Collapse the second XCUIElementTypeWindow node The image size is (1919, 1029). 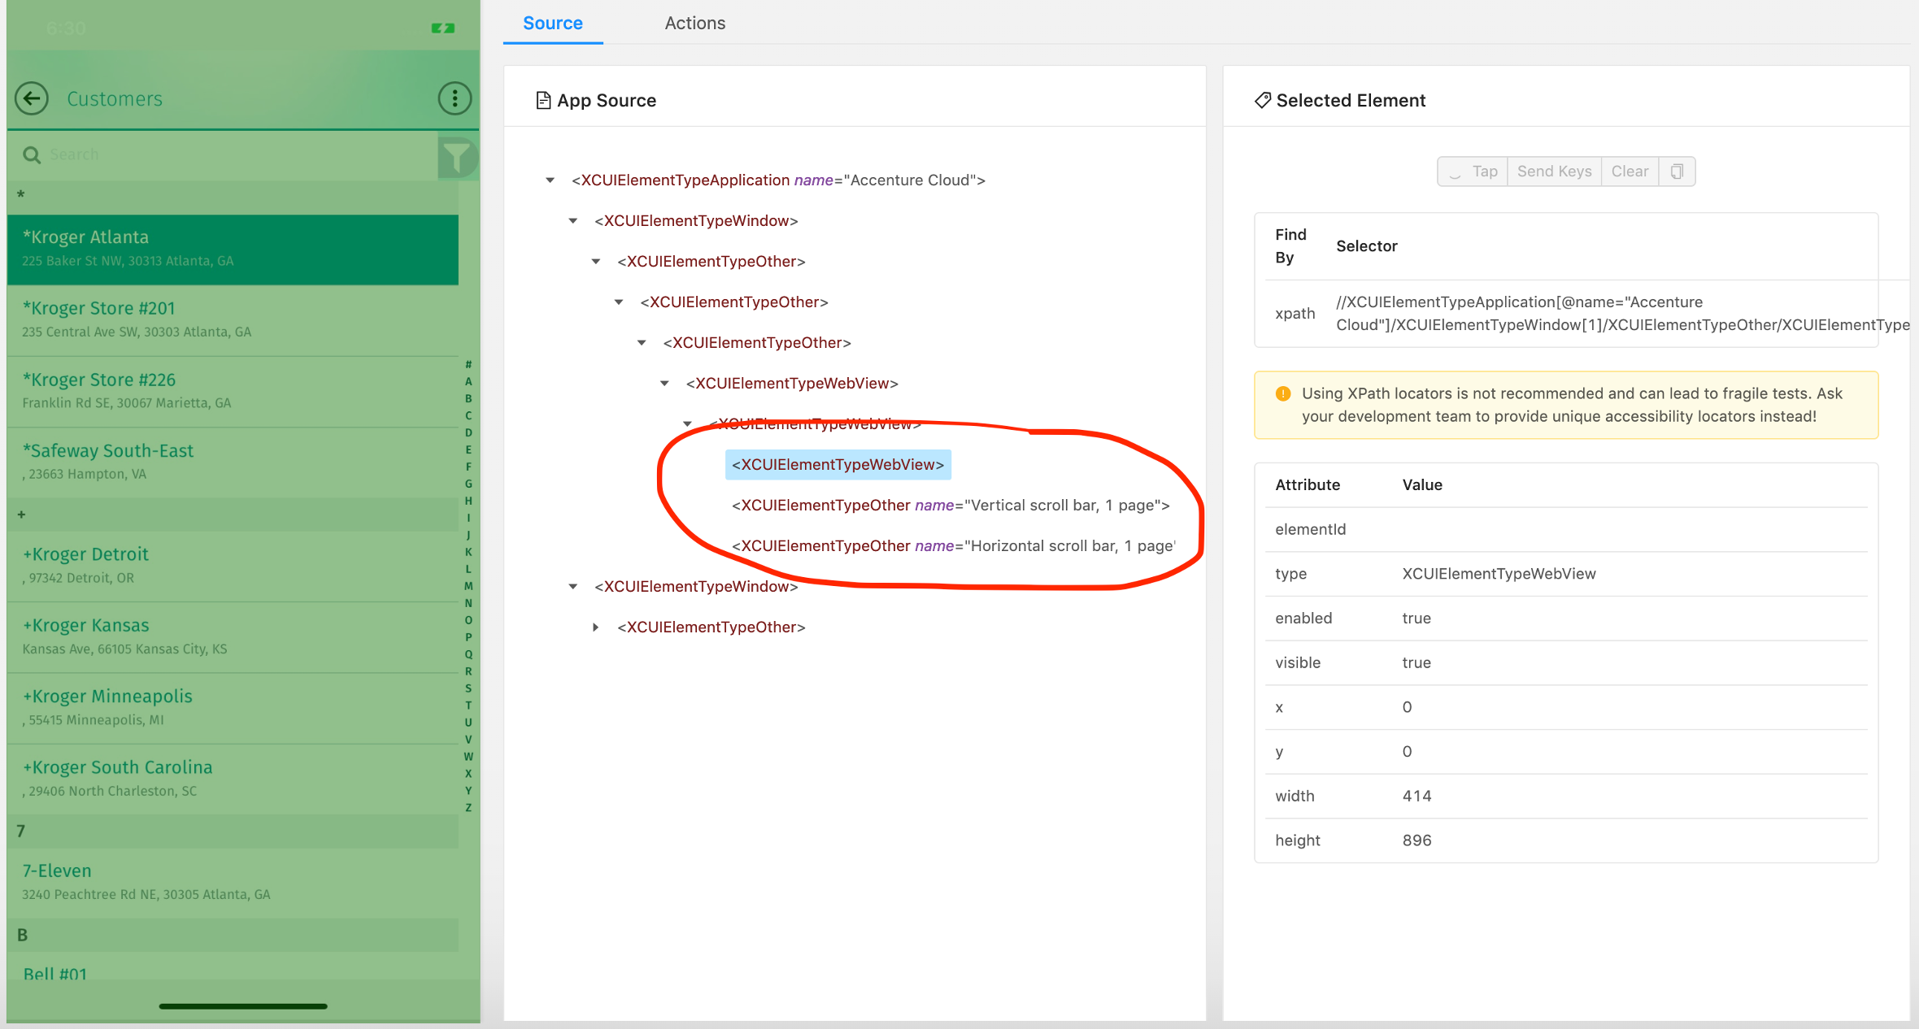573,587
